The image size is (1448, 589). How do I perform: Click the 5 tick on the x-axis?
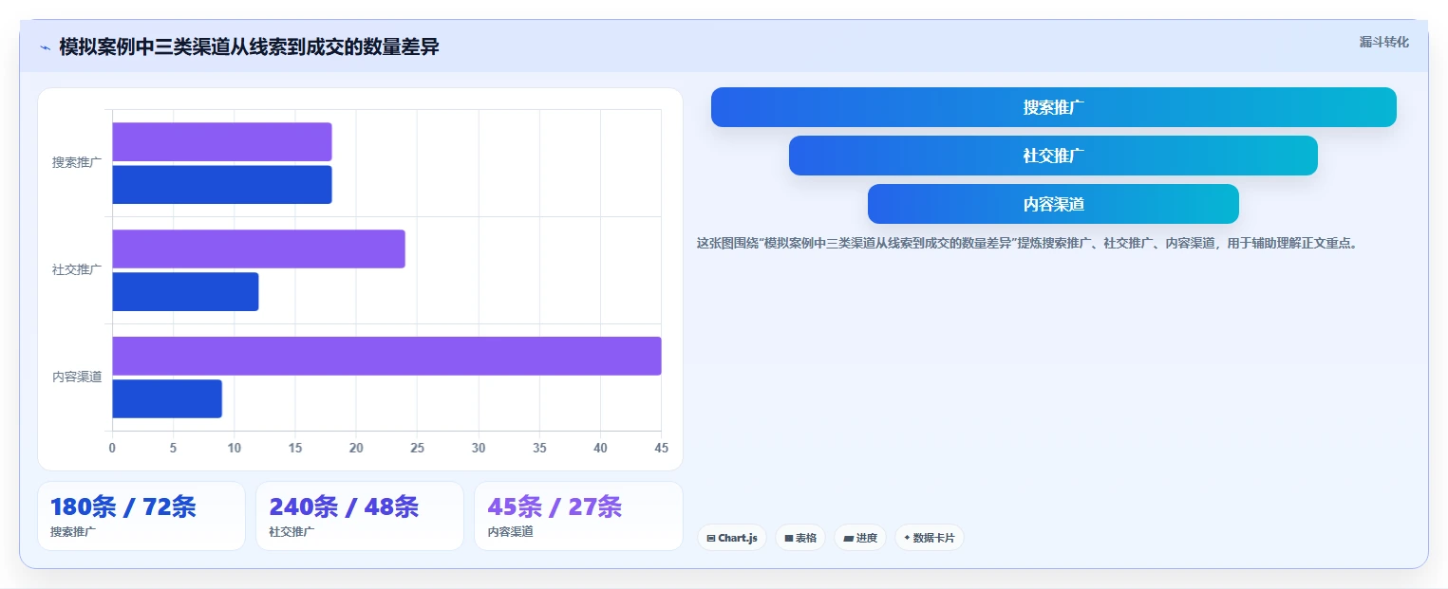point(173,448)
